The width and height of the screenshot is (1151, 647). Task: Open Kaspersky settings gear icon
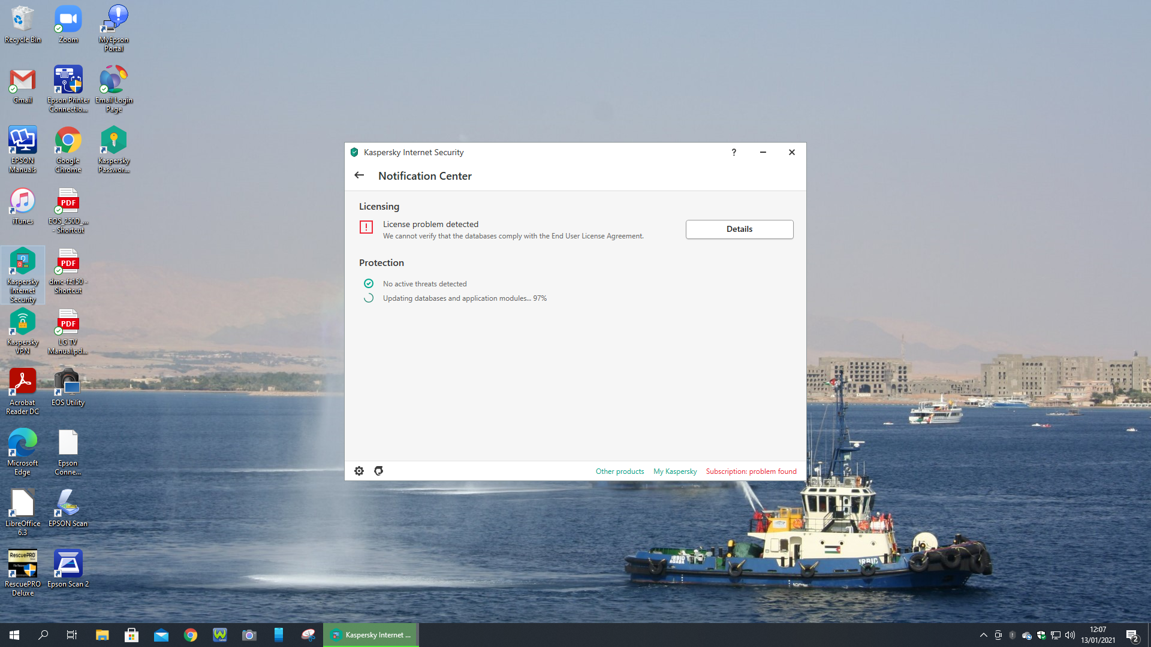pos(359,471)
